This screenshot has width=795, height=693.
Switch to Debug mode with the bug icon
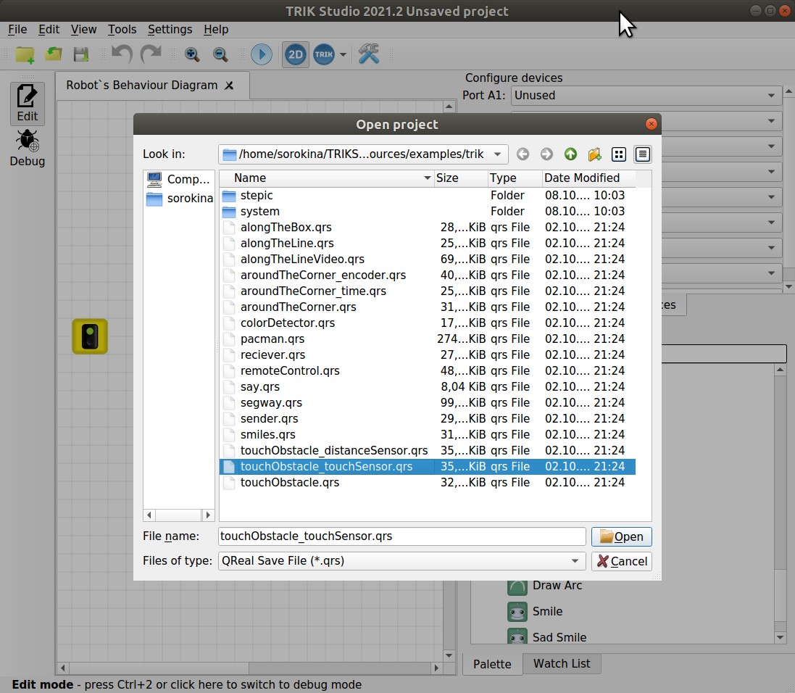point(28,148)
